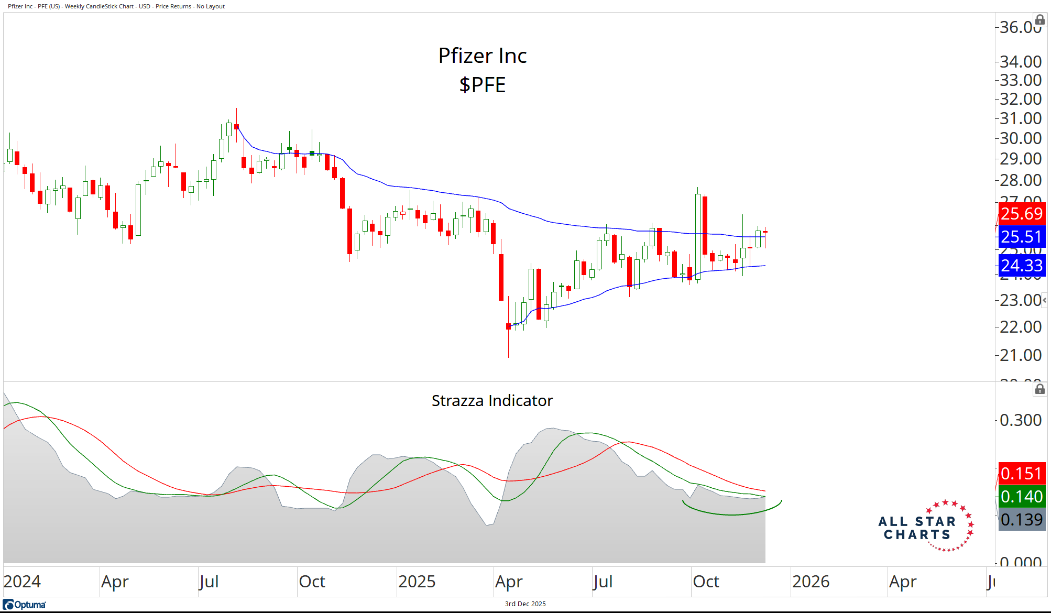Toggle the price scale lock icon

pos(1040,20)
